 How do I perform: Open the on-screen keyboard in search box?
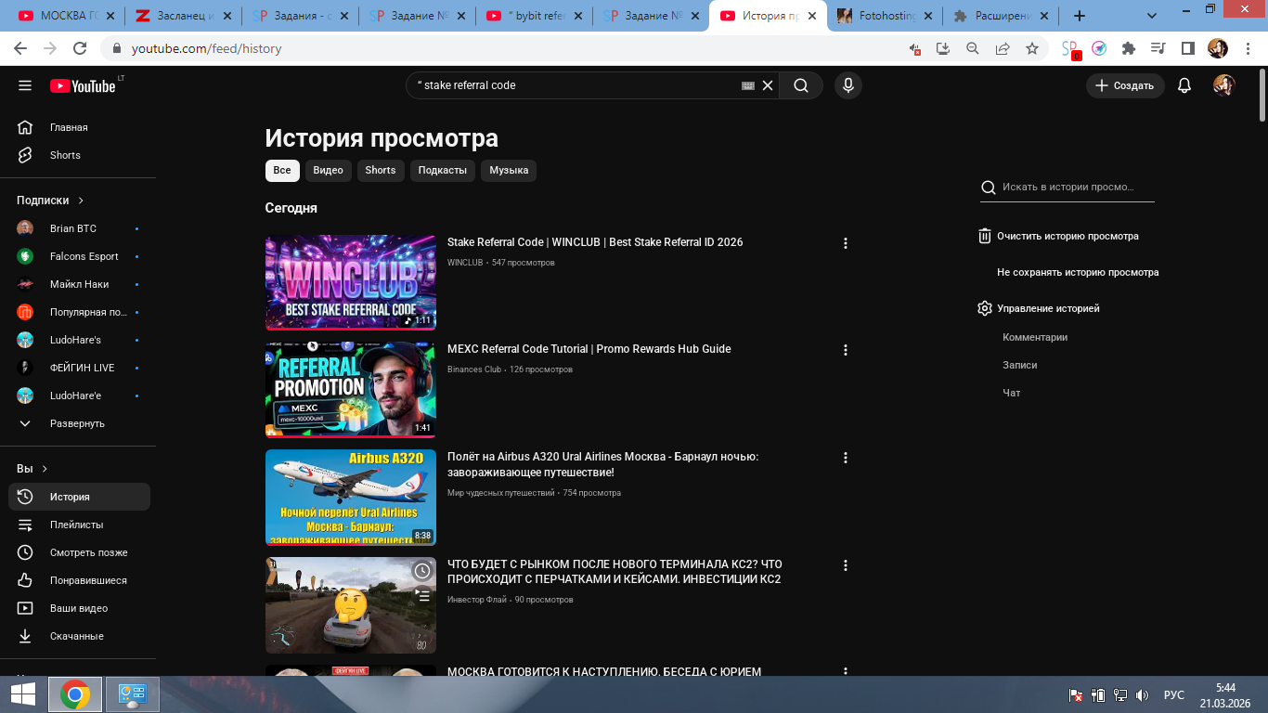pos(748,85)
